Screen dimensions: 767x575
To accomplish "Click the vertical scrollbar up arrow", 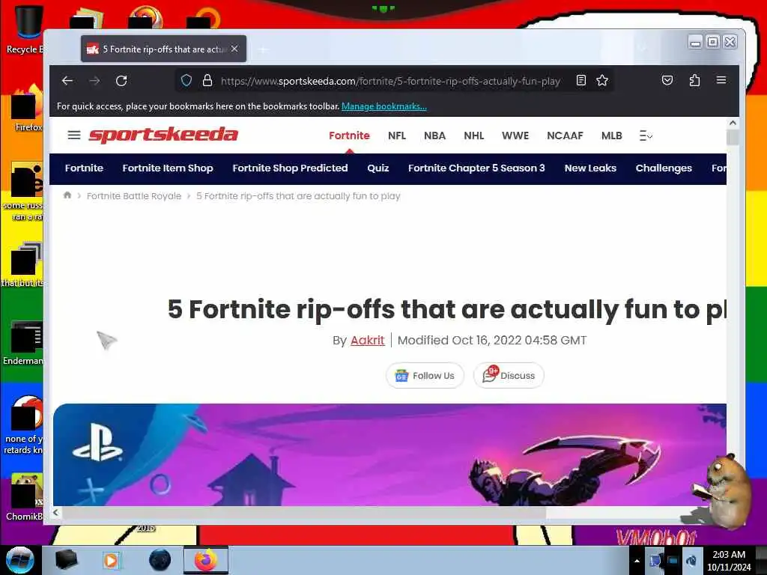I will [x=733, y=123].
